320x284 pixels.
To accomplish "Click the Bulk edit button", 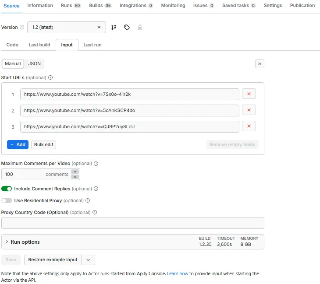I will (43, 144).
